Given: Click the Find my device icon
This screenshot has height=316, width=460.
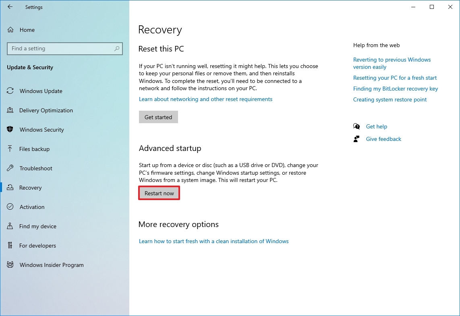Looking at the screenshot, I should (10, 226).
